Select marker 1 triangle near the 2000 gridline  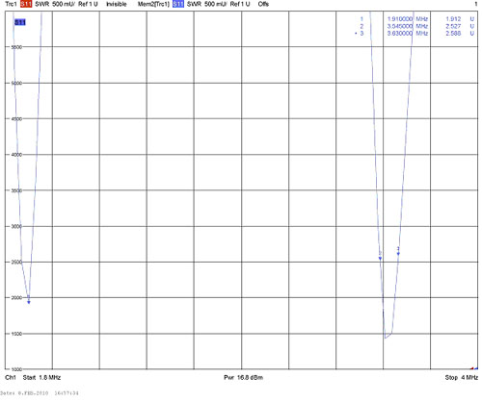29,302
